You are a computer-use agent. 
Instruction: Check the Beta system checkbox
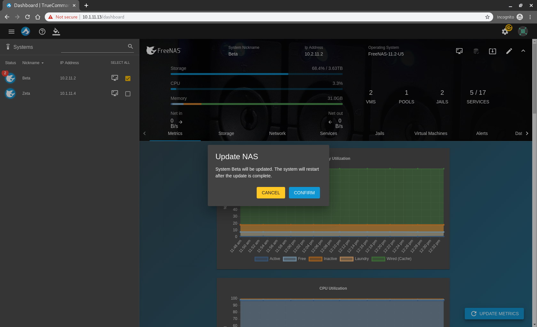[x=128, y=78]
